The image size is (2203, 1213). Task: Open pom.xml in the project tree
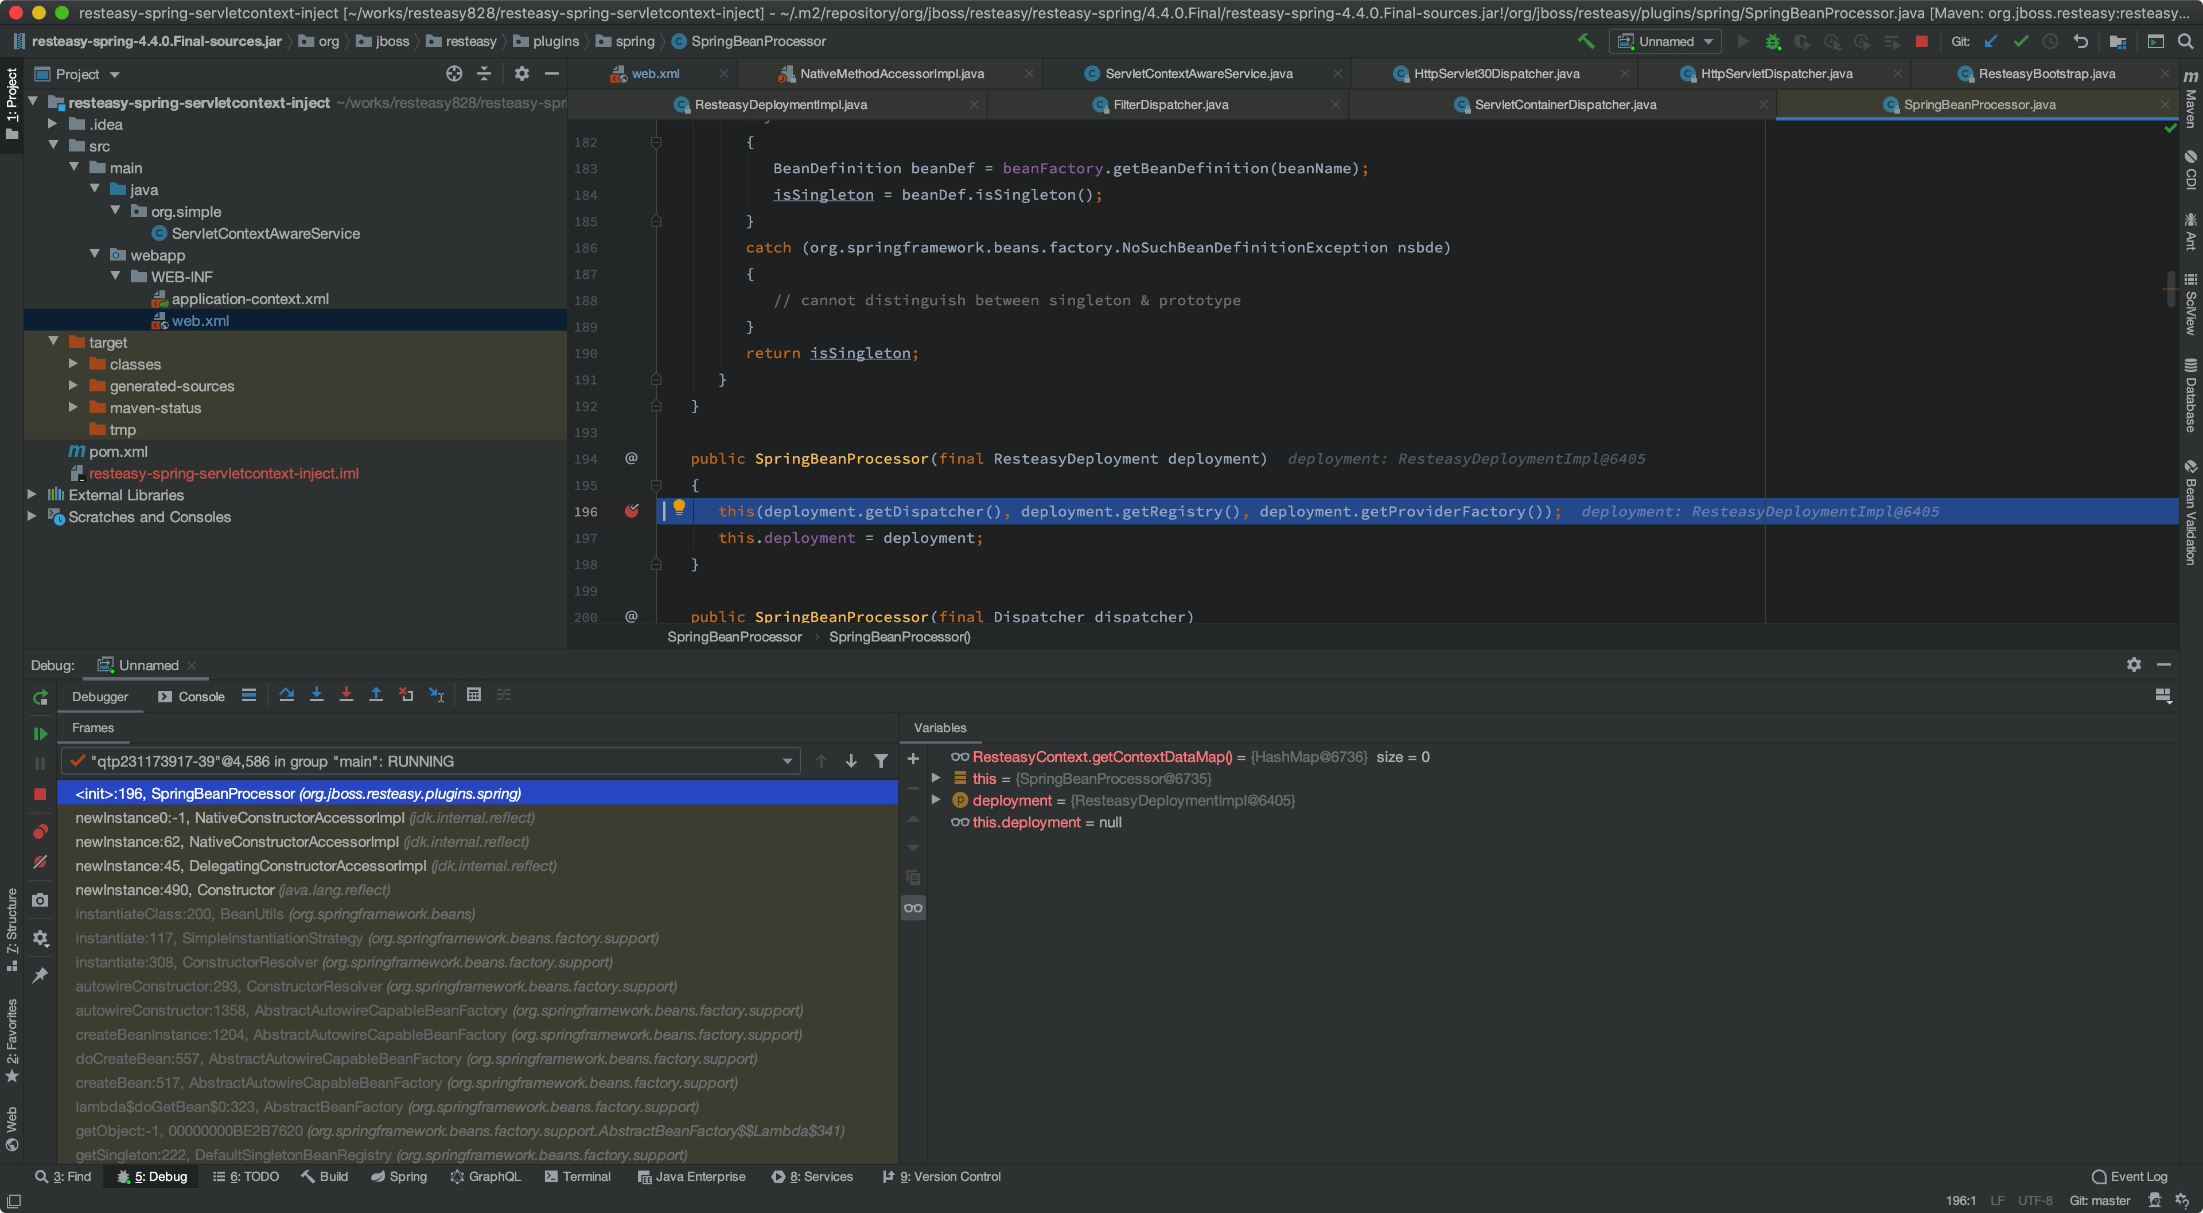tap(118, 451)
